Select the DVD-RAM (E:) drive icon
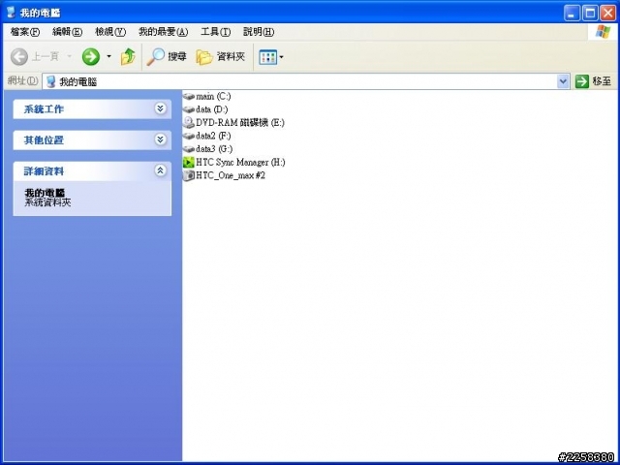 pyautogui.click(x=189, y=123)
